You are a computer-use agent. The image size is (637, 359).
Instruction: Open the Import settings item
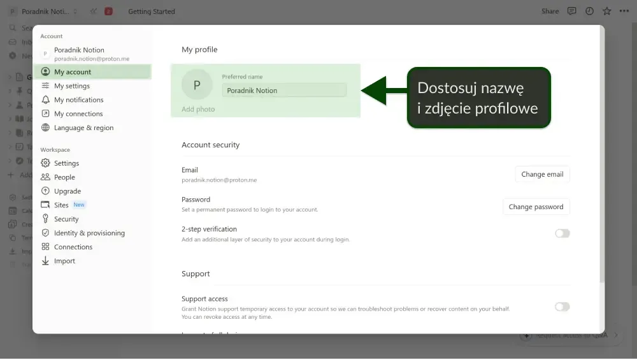click(92, 261)
